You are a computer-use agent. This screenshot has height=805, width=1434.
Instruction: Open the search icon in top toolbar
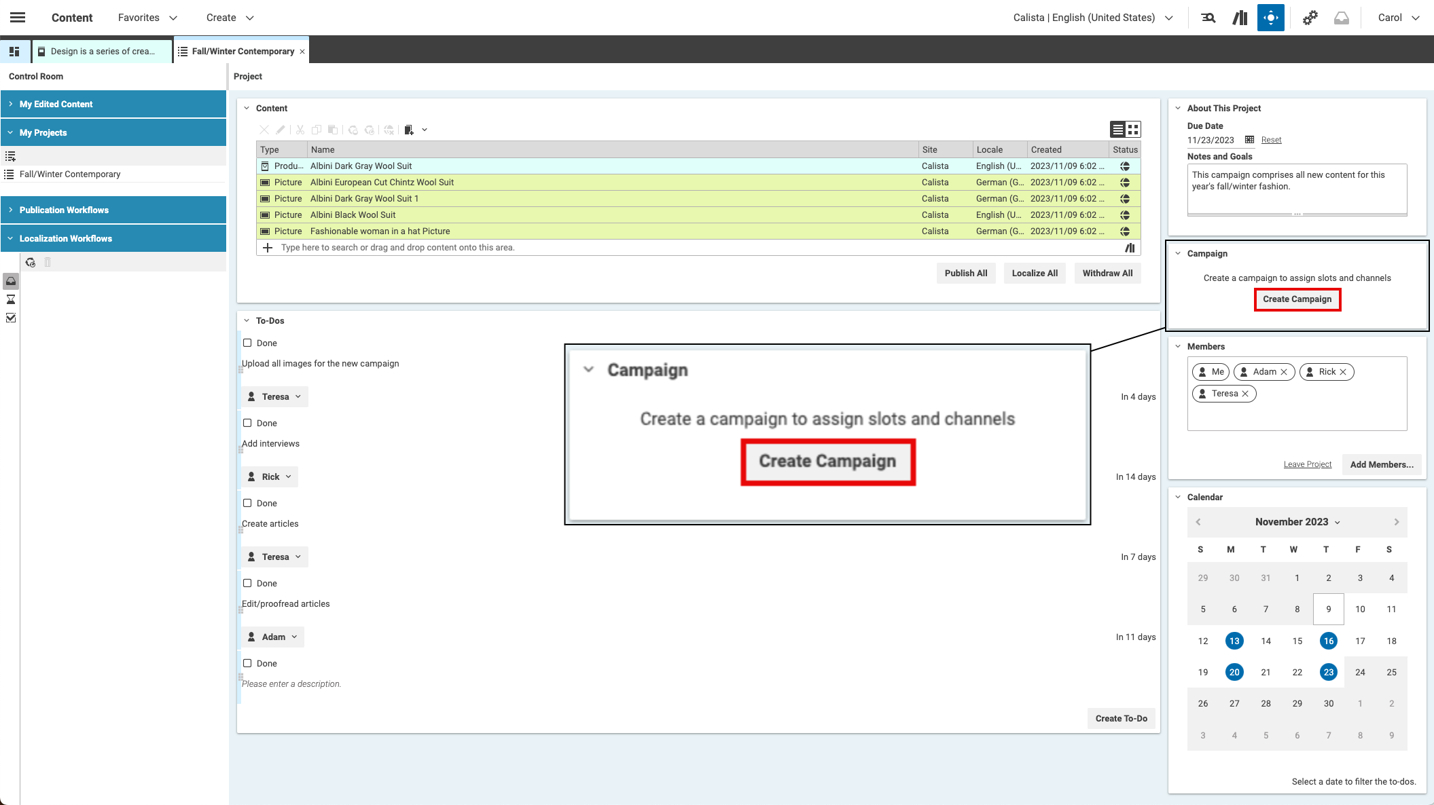click(1208, 18)
